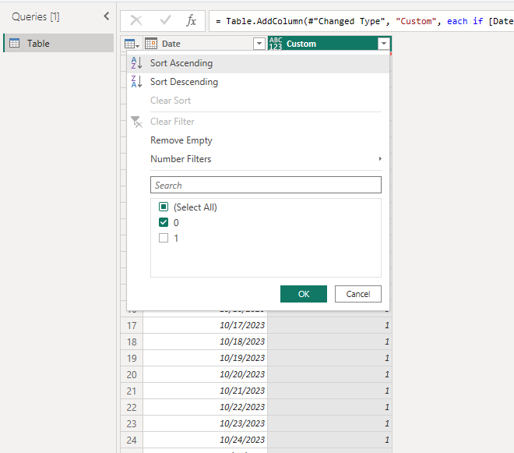
Task: Toggle the (Select All) checkbox
Action: click(164, 207)
